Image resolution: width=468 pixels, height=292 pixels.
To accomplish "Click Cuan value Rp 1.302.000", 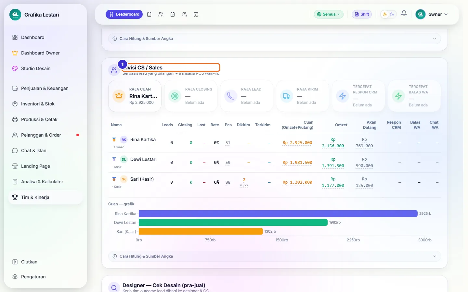I will coord(297,182).
